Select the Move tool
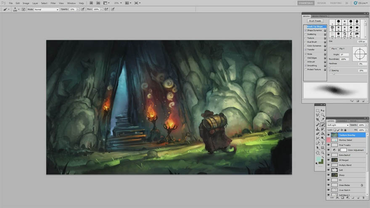Image resolution: width=370 pixels, height=208 pixels. coord(322,111)
